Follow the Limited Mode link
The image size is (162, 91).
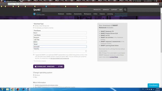point(114,57)
